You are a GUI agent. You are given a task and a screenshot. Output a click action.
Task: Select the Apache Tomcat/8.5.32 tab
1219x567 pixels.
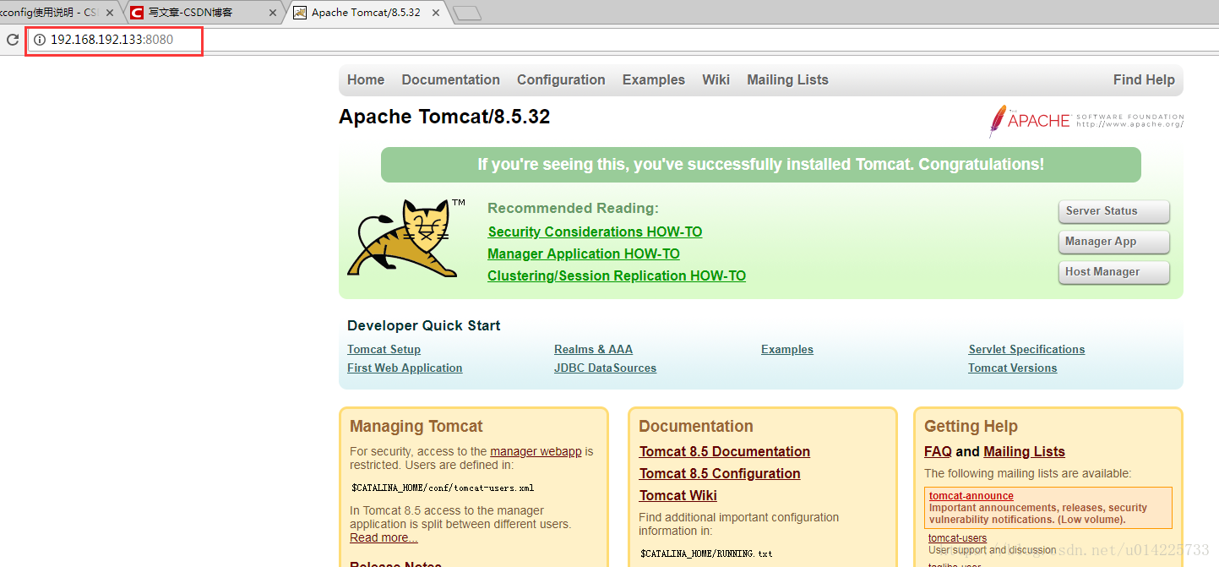point(365,13)
